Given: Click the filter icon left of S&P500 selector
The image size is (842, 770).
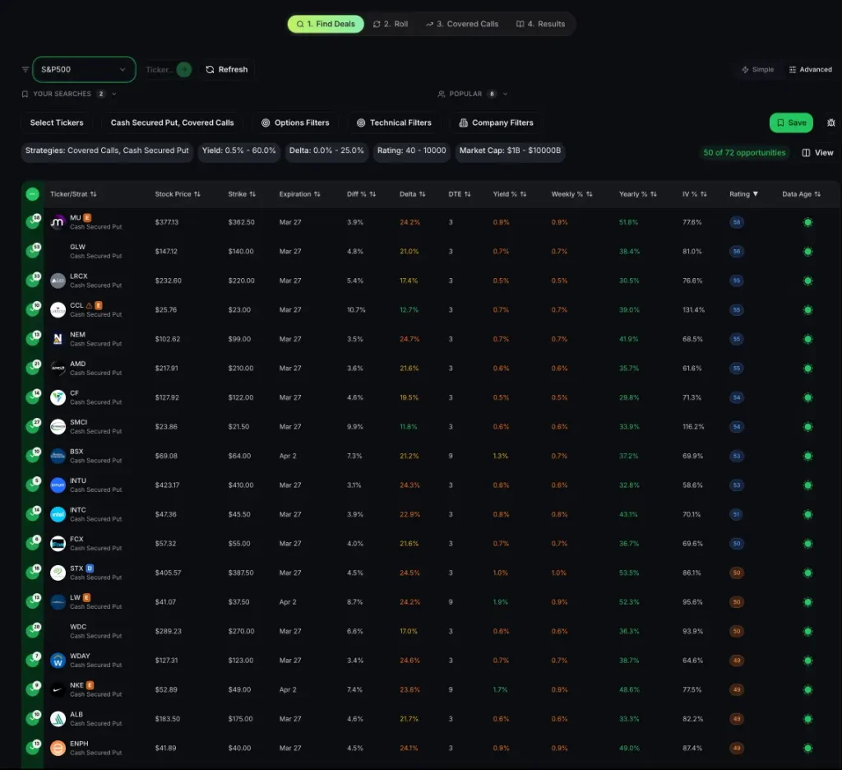Looking at the screenshot, I should [x=23, y=69].
